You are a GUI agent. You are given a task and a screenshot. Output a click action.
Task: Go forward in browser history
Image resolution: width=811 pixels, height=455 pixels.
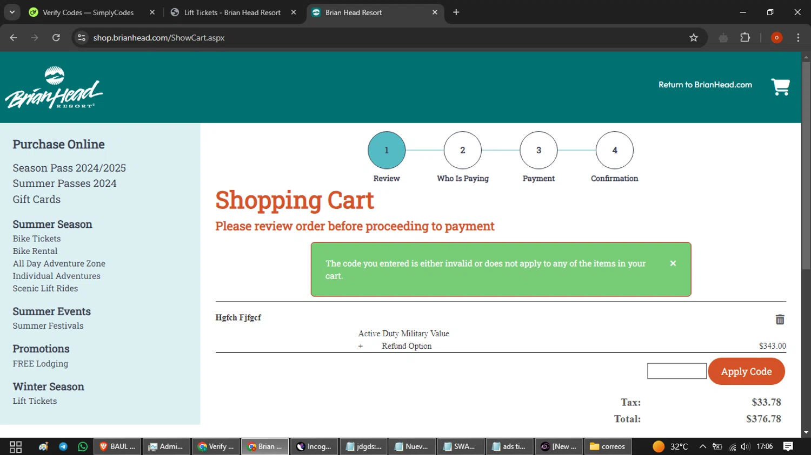[35, 38]
